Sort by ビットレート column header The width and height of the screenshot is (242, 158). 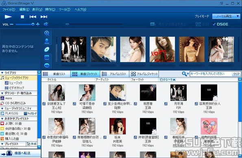pos(168,80)
